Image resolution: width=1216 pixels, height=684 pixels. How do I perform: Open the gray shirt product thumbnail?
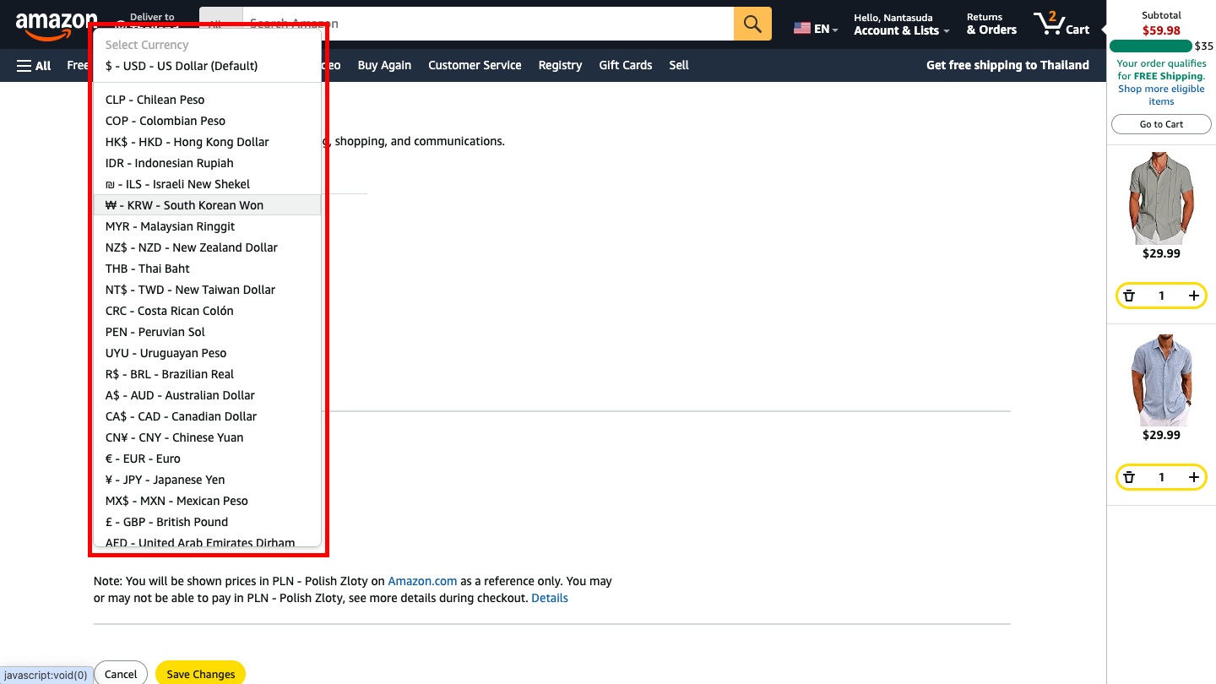1161,198
